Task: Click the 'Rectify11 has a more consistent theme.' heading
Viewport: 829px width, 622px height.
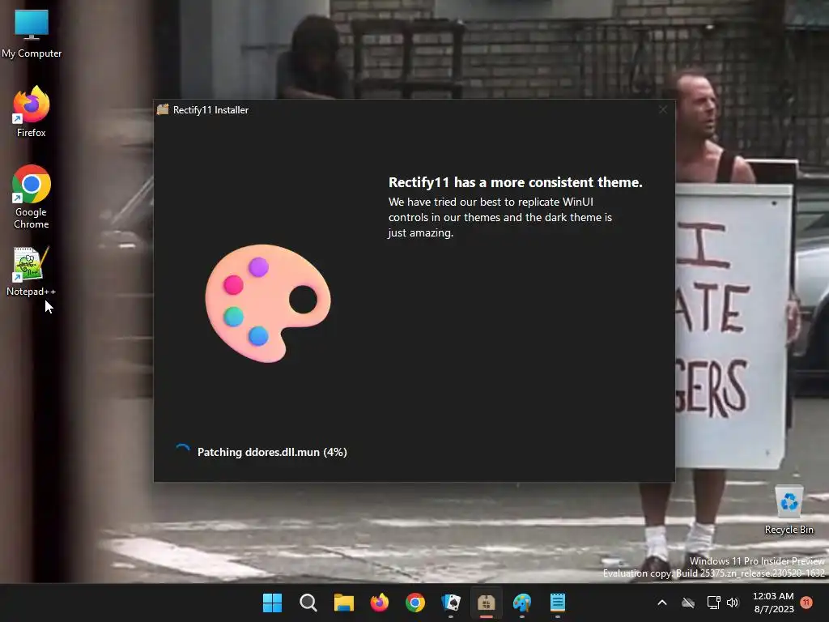Action: coord(516,182)
